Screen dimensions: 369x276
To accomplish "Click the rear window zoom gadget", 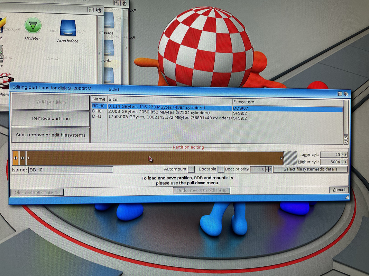I will [x=117, y=3].
